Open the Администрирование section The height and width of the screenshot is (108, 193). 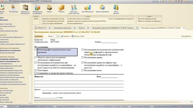coord(102,9)
